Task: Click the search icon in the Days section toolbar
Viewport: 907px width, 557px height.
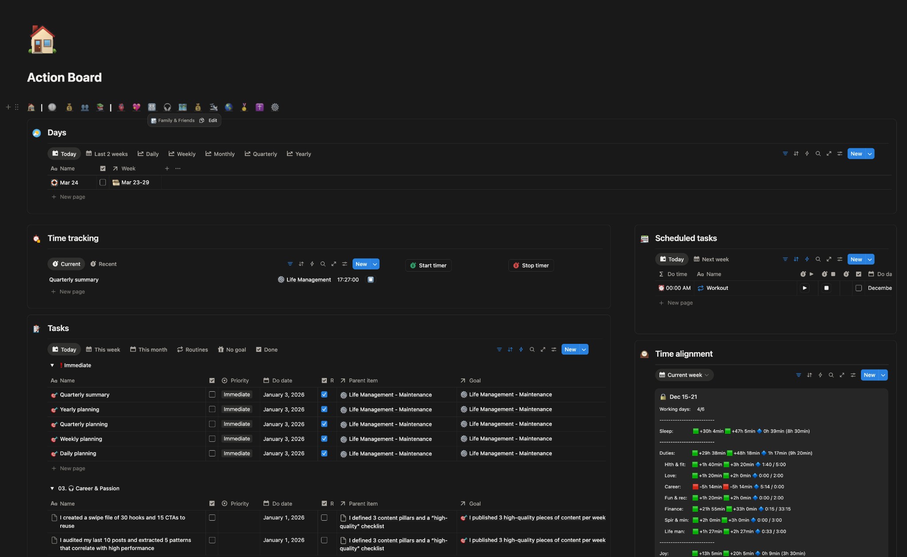Action: [x=818, y=154]
